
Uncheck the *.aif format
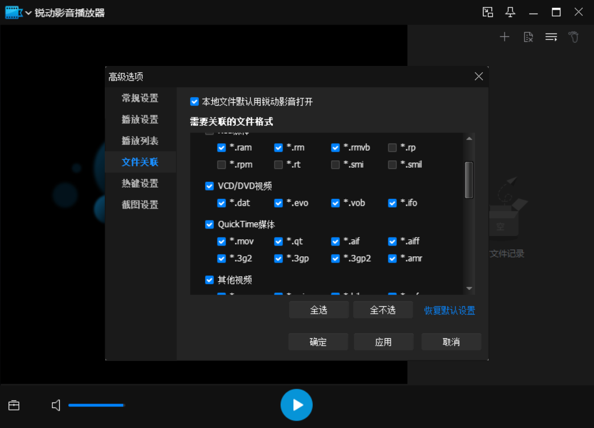tap(335, 241)
